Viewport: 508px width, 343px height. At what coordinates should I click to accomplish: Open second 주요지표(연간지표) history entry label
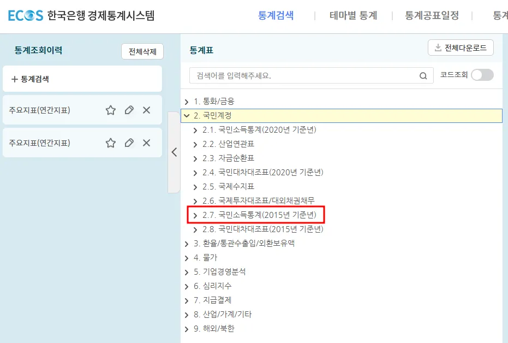(x=39, y=143)
